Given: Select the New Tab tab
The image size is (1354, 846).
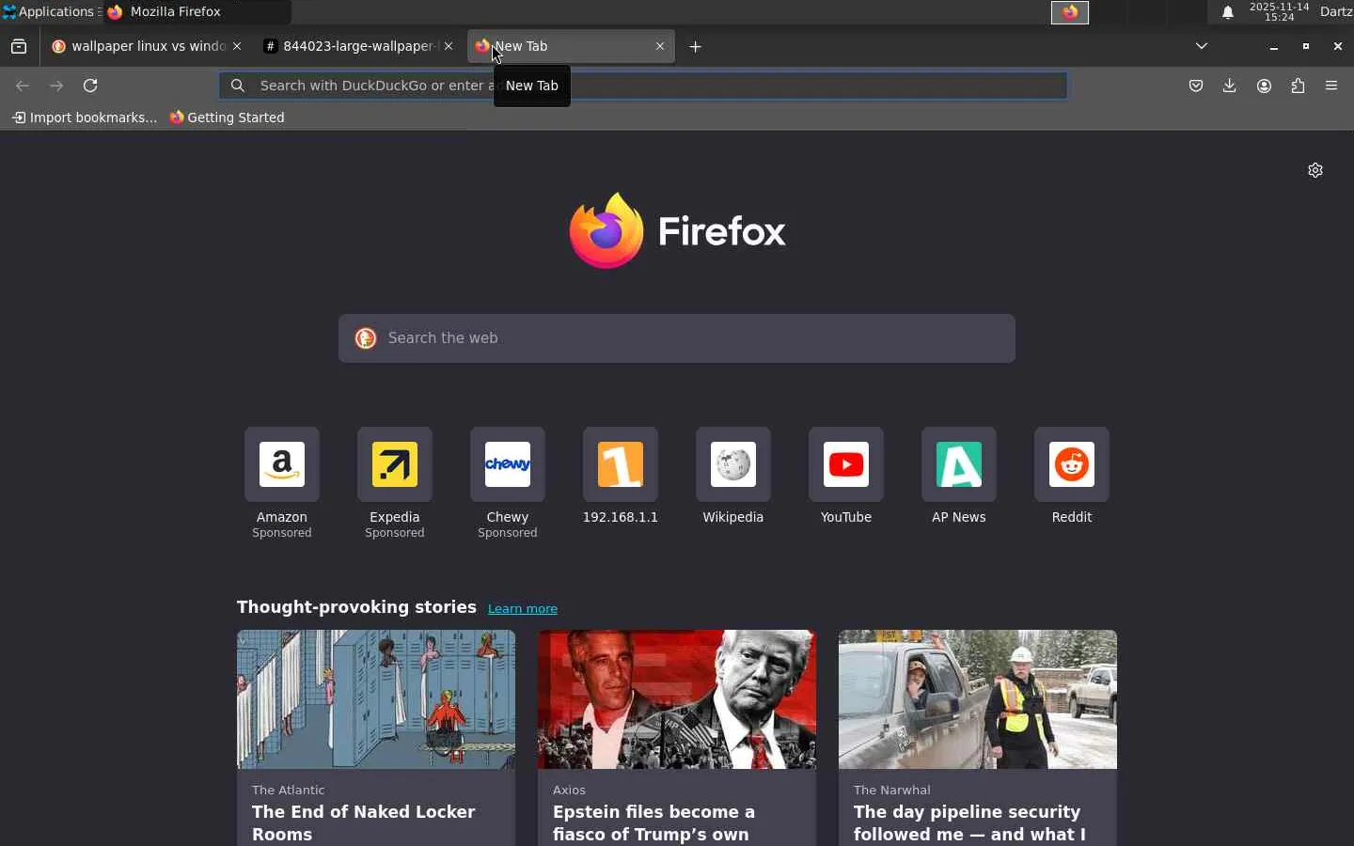Looking at the screenshot, I should (572, 46).
